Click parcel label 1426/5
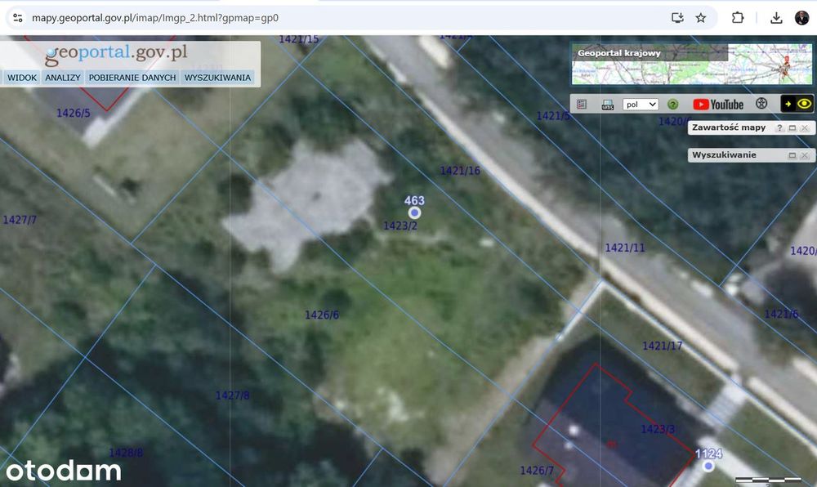This screenshot has width=817, height=487. (x=73, y=113)
